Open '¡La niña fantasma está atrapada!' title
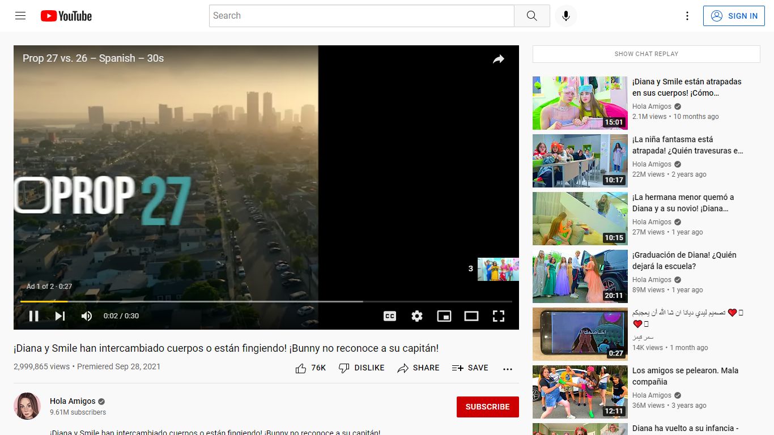The image size is (774, 435). pyautogui.click(x=688, y=145)
